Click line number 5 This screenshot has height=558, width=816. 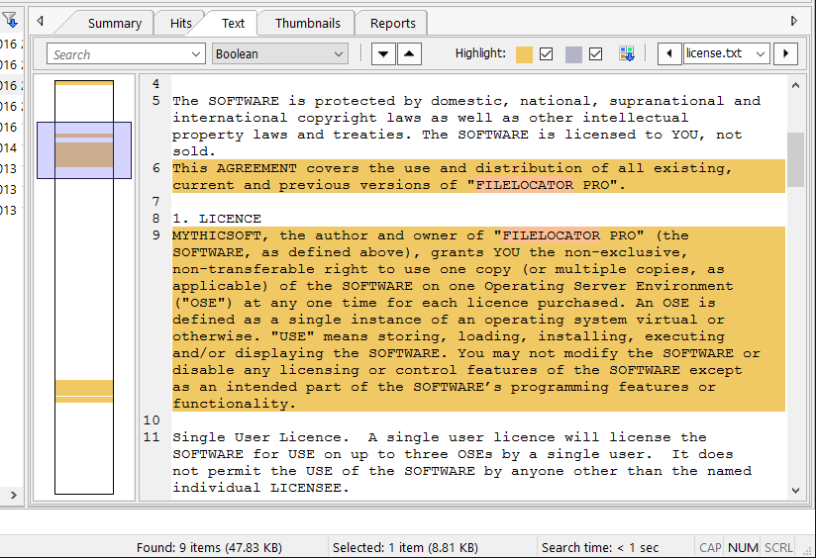coord(156,101)
